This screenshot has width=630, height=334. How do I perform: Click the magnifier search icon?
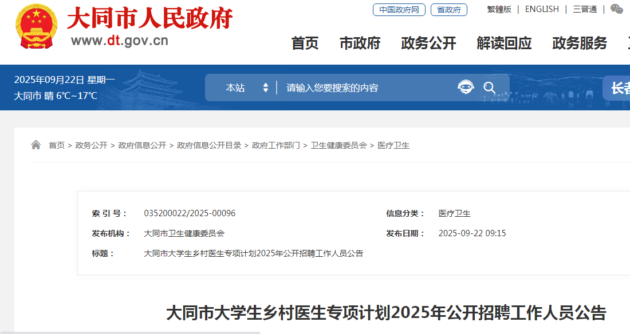point(489,88)
